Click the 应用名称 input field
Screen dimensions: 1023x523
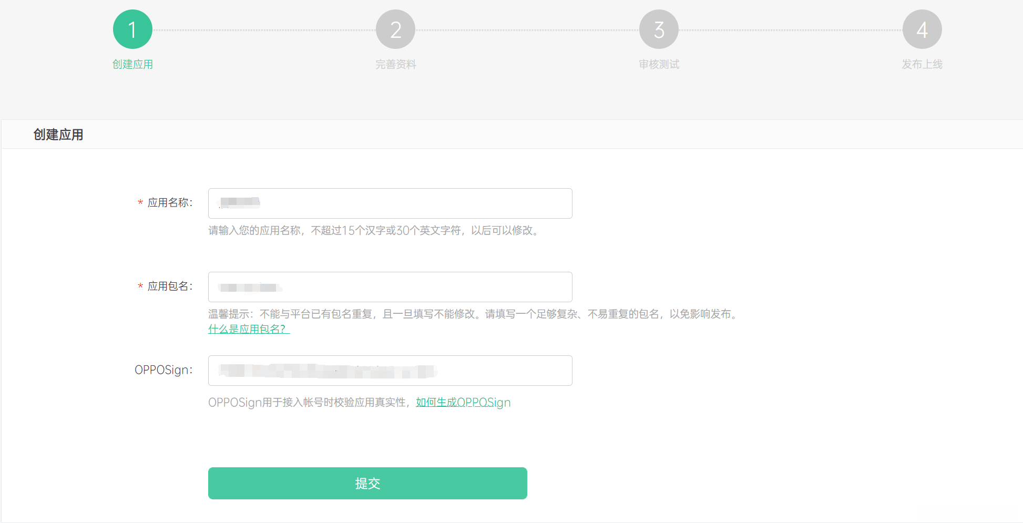pos(390,203)
